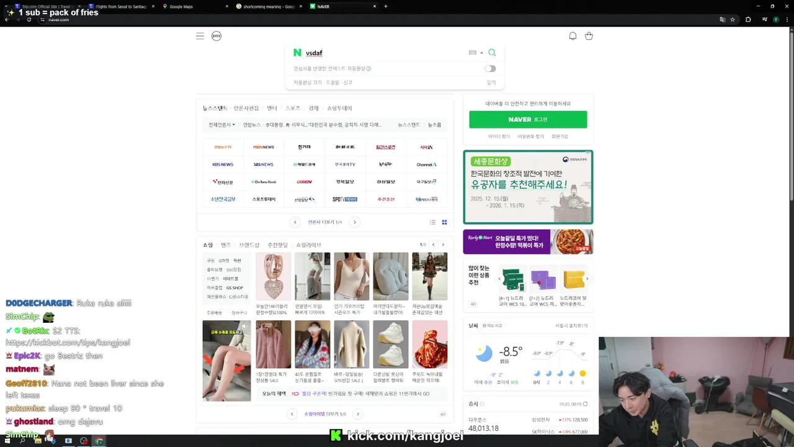Select the 엔터 tab

(x=272, y=108)
